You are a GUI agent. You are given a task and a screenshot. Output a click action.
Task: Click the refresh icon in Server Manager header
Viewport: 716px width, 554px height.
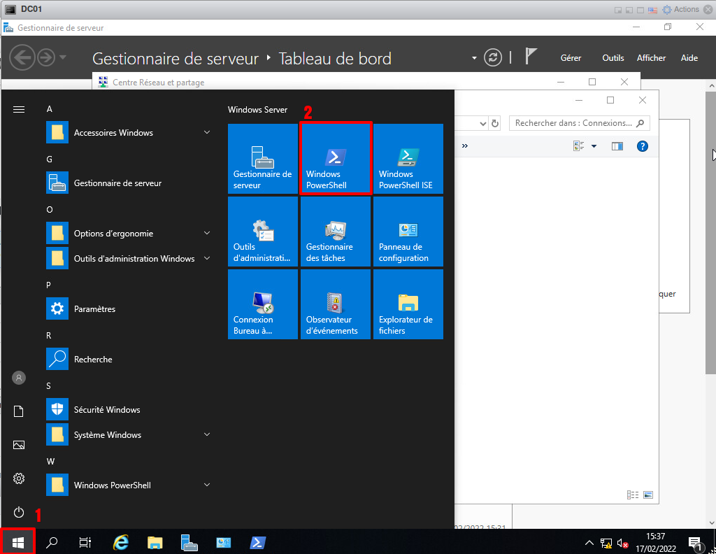pyautogui.click(x=493, y=58)
